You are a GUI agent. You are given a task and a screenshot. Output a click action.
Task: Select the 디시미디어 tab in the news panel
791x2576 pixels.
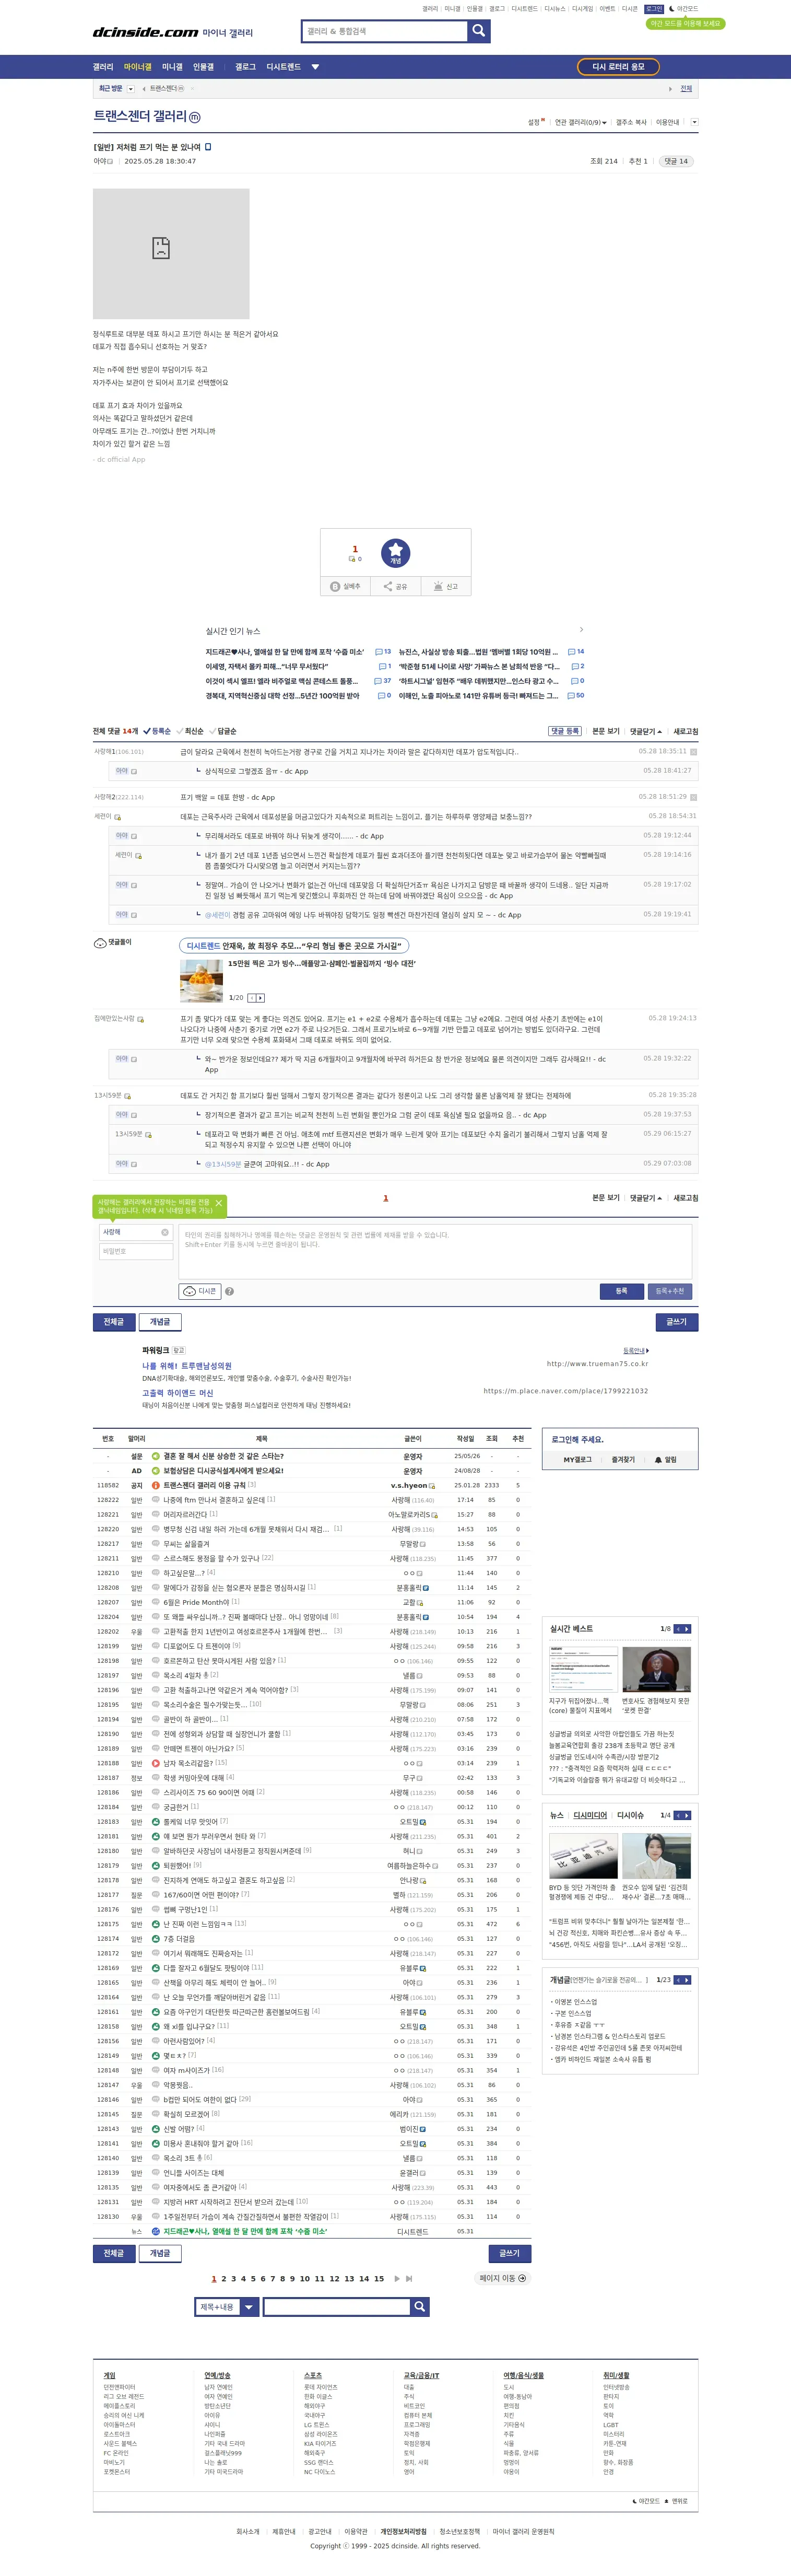click(x=590, y=1815)
